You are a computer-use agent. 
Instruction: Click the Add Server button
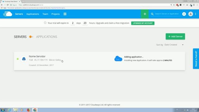coord(175,36)
